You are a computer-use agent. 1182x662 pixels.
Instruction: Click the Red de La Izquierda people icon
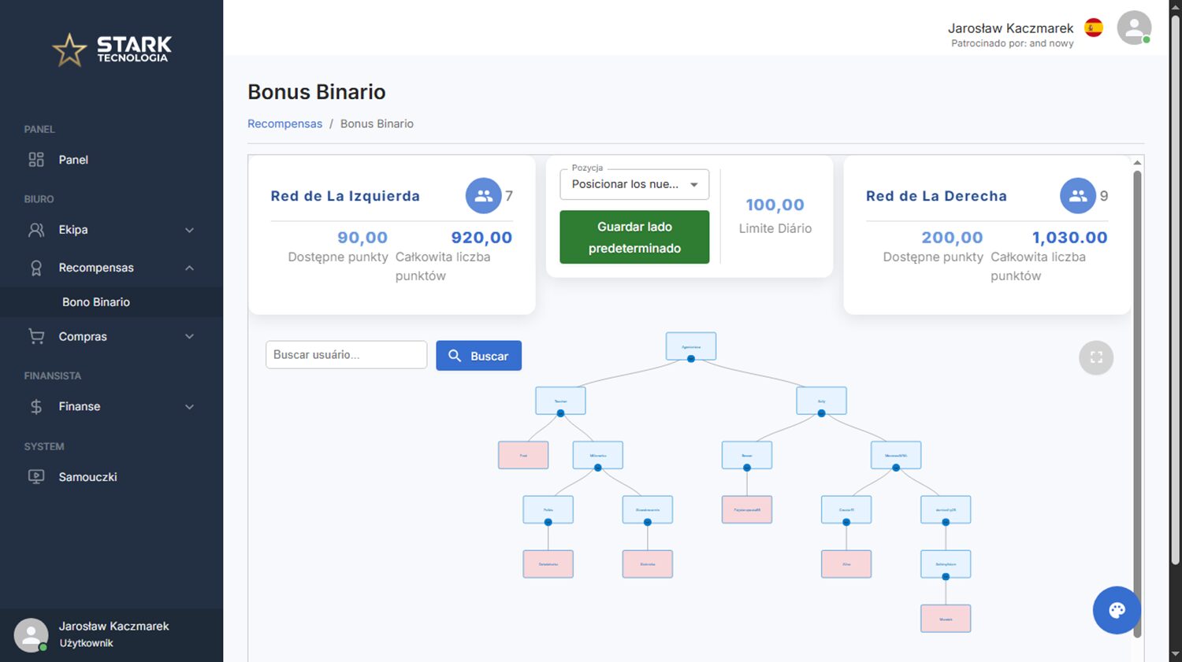[x=483, y=196]
